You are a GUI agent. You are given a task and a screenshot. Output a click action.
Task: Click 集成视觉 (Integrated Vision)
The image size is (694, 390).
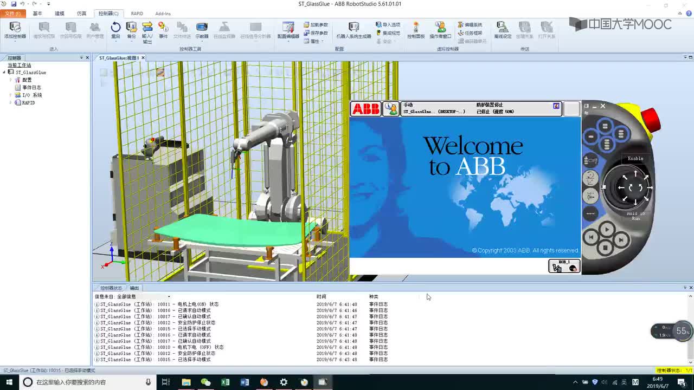pyautogui.click(x=388, y=33)
